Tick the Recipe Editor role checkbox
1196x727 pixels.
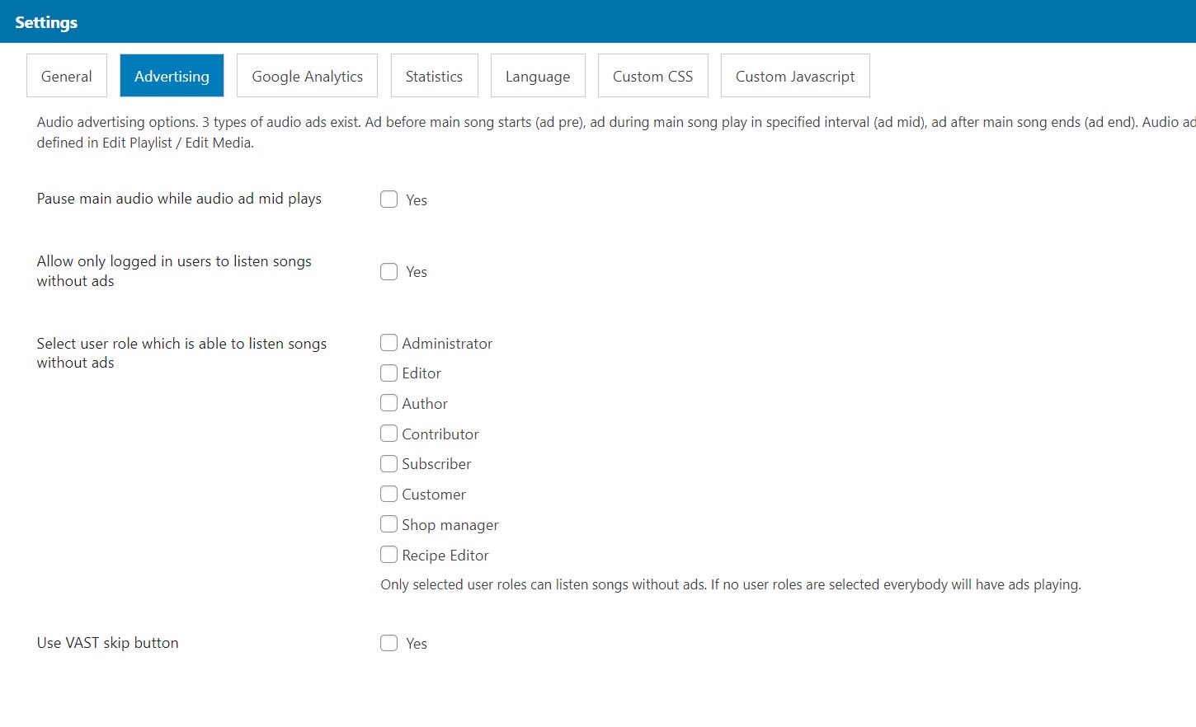click(388, 555)
